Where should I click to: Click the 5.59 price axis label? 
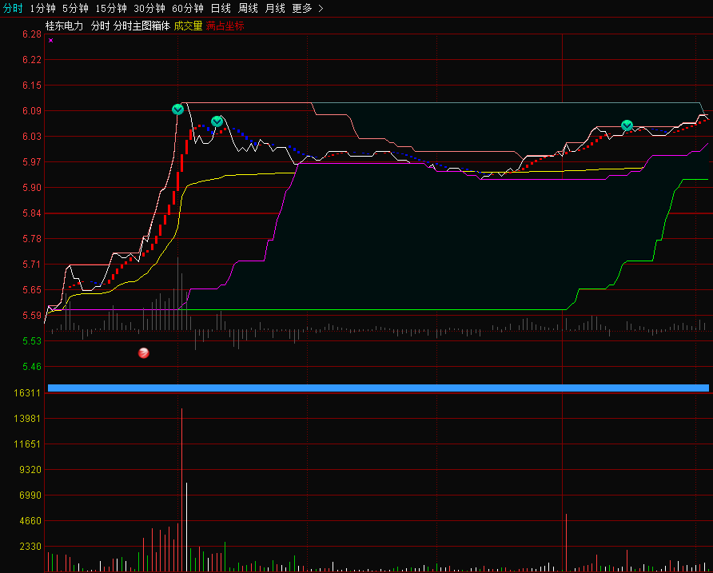(32, 315)
